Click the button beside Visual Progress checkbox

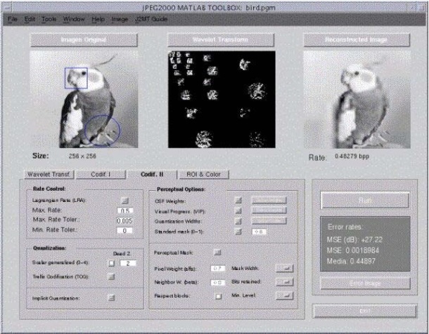[269, 211]
